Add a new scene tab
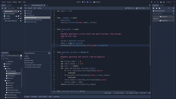Screen dimensions: 176x99 click(47, 5)
